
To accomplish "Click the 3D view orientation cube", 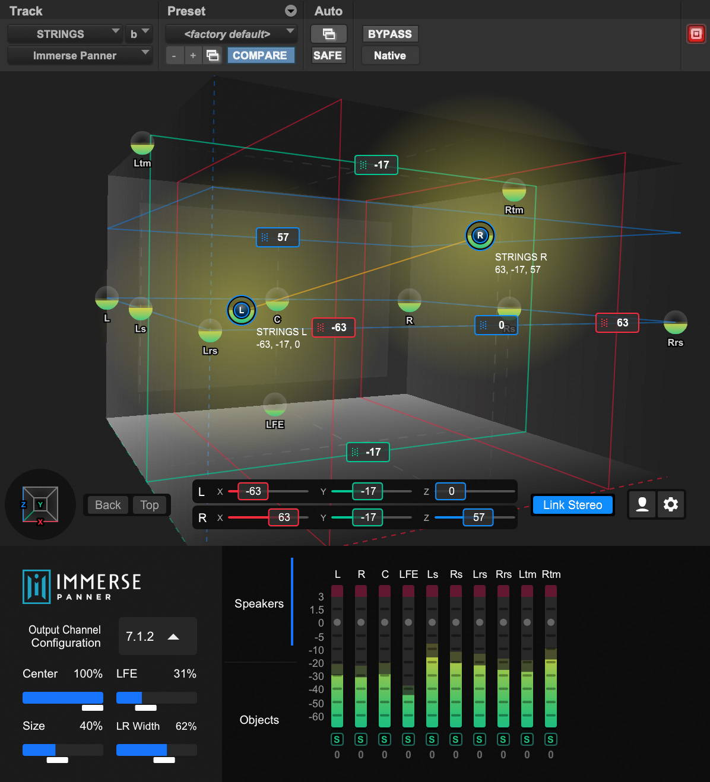I will 40,504.
